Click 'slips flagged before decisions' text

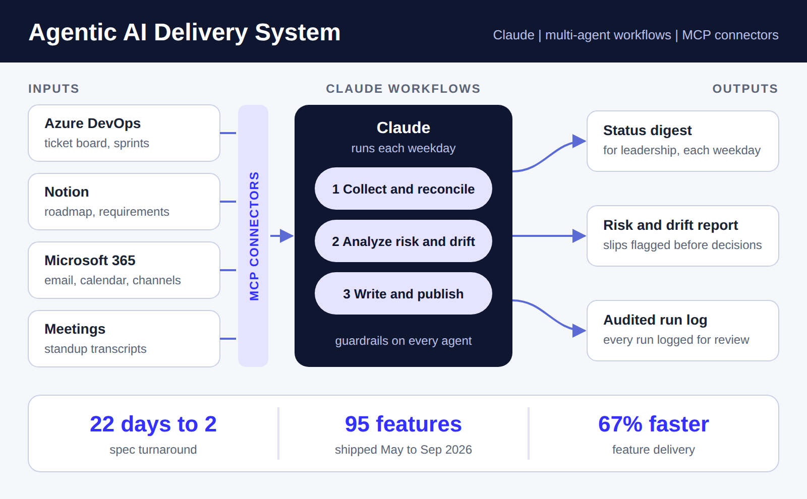pos(682,245)
